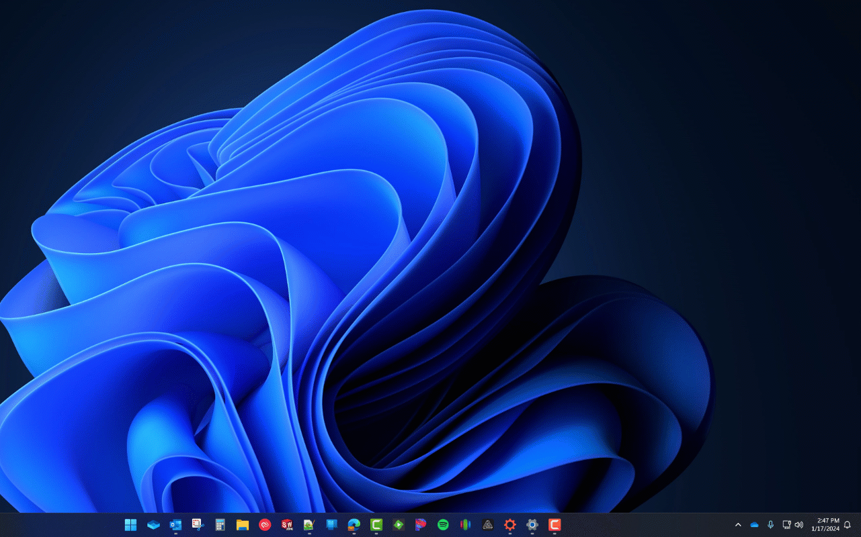Open the Windows Start menu

[x=130, y=525]
